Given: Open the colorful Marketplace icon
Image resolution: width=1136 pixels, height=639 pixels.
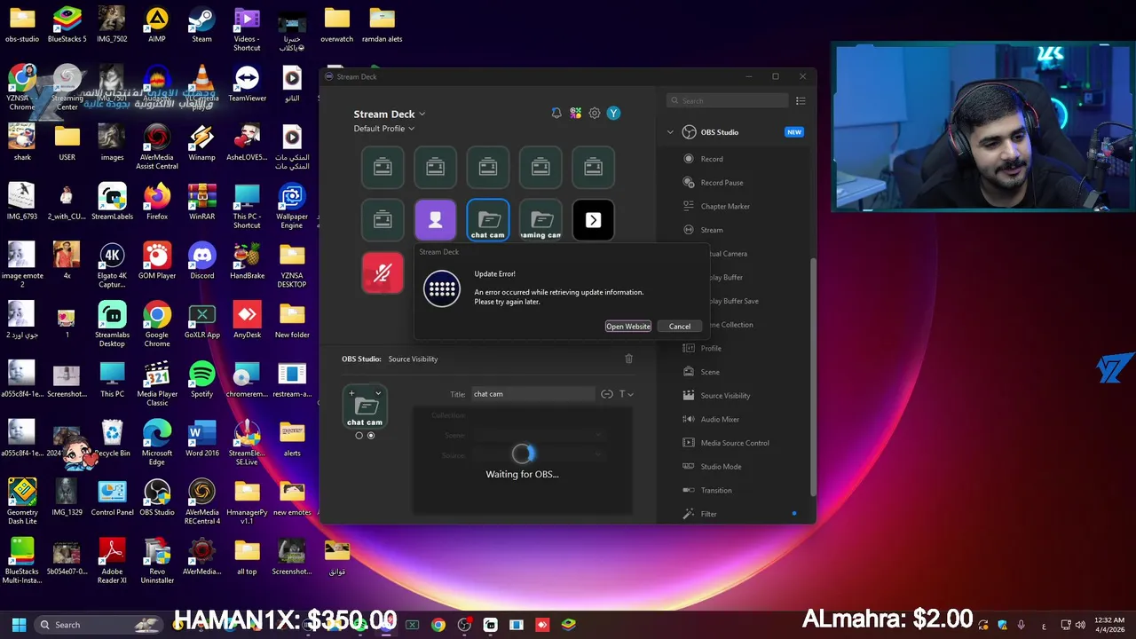Looking at the screenshot, I should (576, 114).
